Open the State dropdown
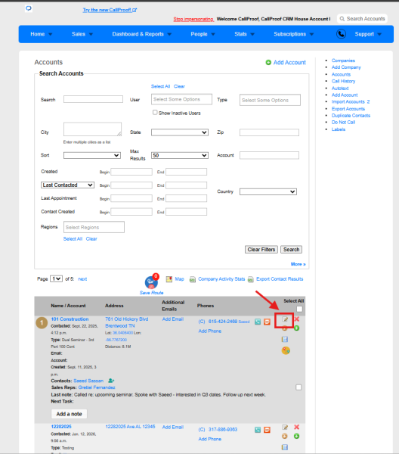399x454 pixels. click(180, 132)
